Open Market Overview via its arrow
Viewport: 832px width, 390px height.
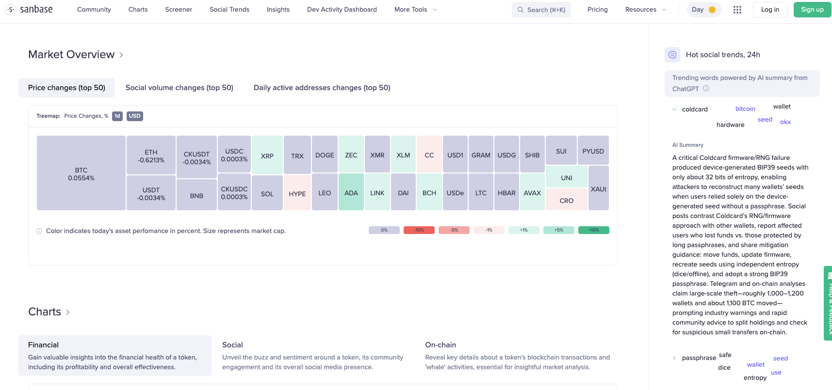(121, 55)
